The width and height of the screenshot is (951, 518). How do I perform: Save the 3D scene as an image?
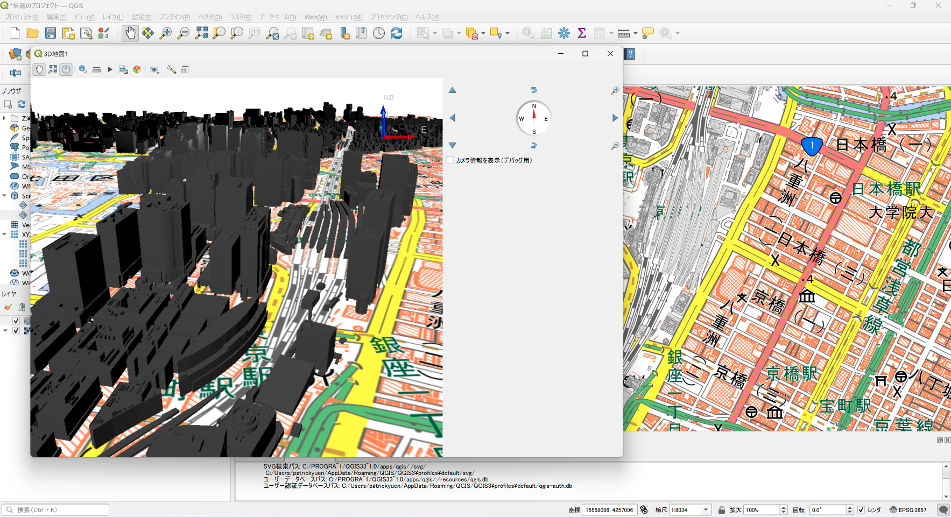(123, 69)
